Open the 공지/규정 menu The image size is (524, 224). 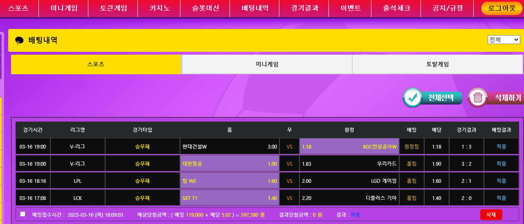tap(445, 8)
